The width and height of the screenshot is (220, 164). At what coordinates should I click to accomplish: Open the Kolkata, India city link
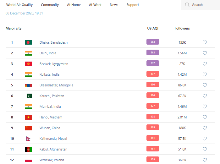[49, 74]
